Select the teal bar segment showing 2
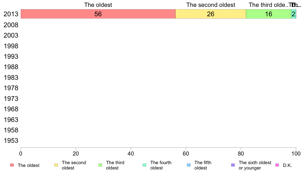The width and height of the screenshot is (303, 187). (x=294, y=14)
